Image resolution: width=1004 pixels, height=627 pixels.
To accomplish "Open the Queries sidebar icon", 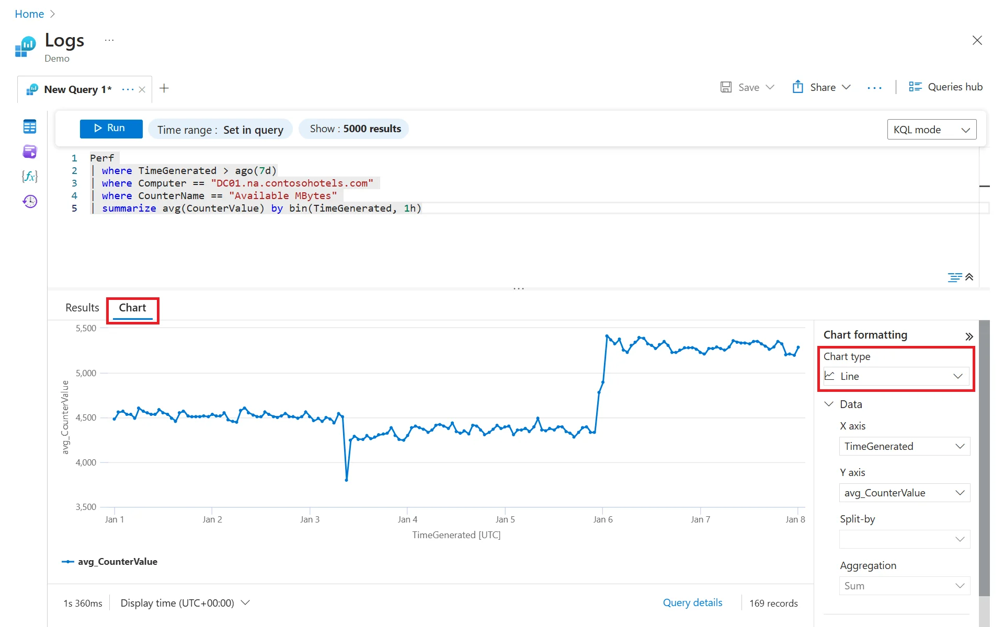I will click(x=30, y=152).
